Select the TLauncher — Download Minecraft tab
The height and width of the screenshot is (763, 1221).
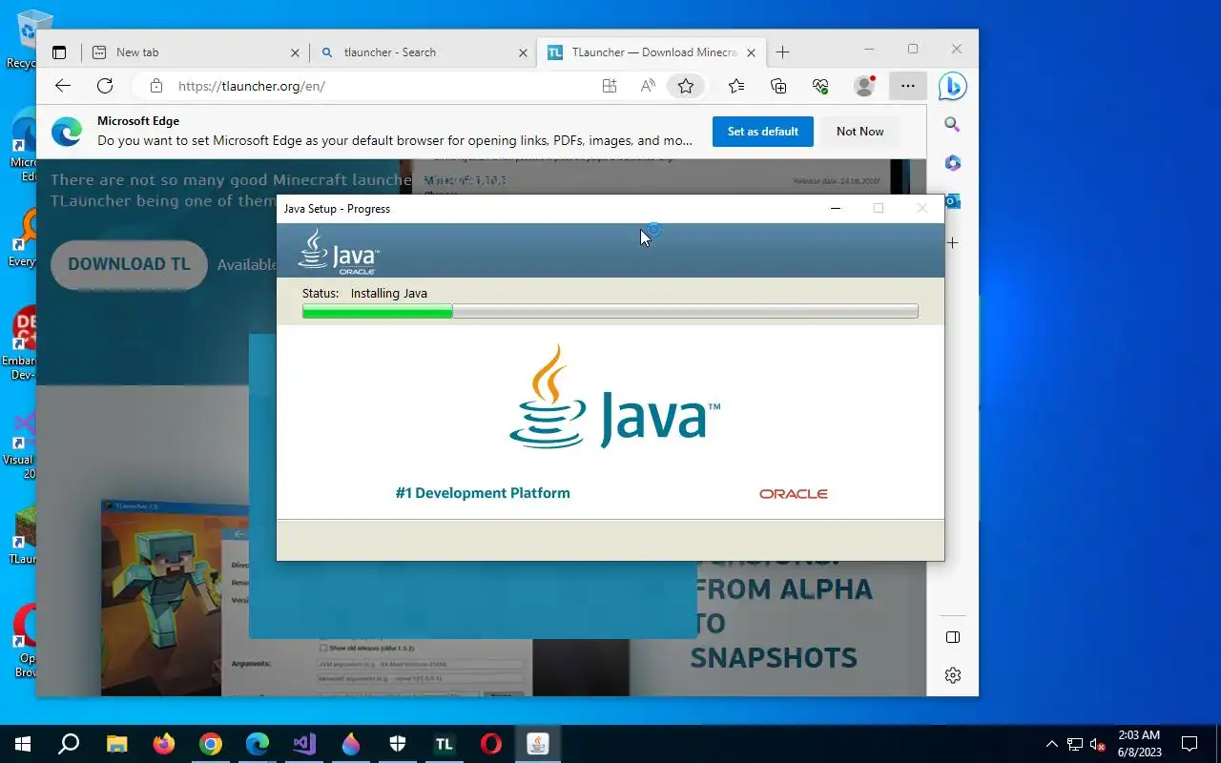[652, 52]
